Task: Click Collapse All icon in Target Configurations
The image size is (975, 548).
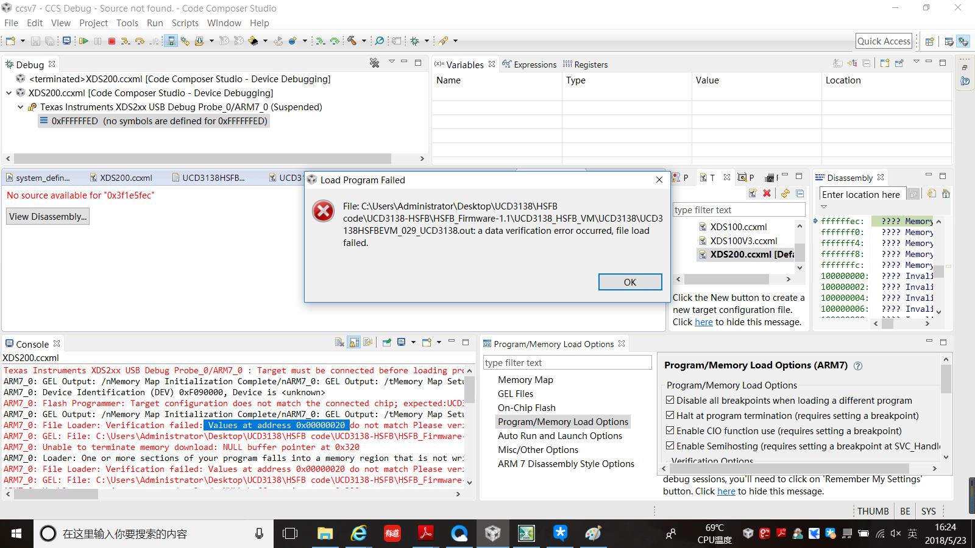Action: pyautogui.click(x=800, y=193)
